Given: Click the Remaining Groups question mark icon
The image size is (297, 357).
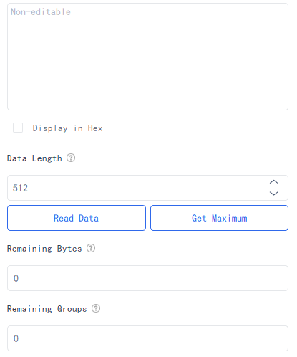Looking at the screenshot, I should 96,308.
